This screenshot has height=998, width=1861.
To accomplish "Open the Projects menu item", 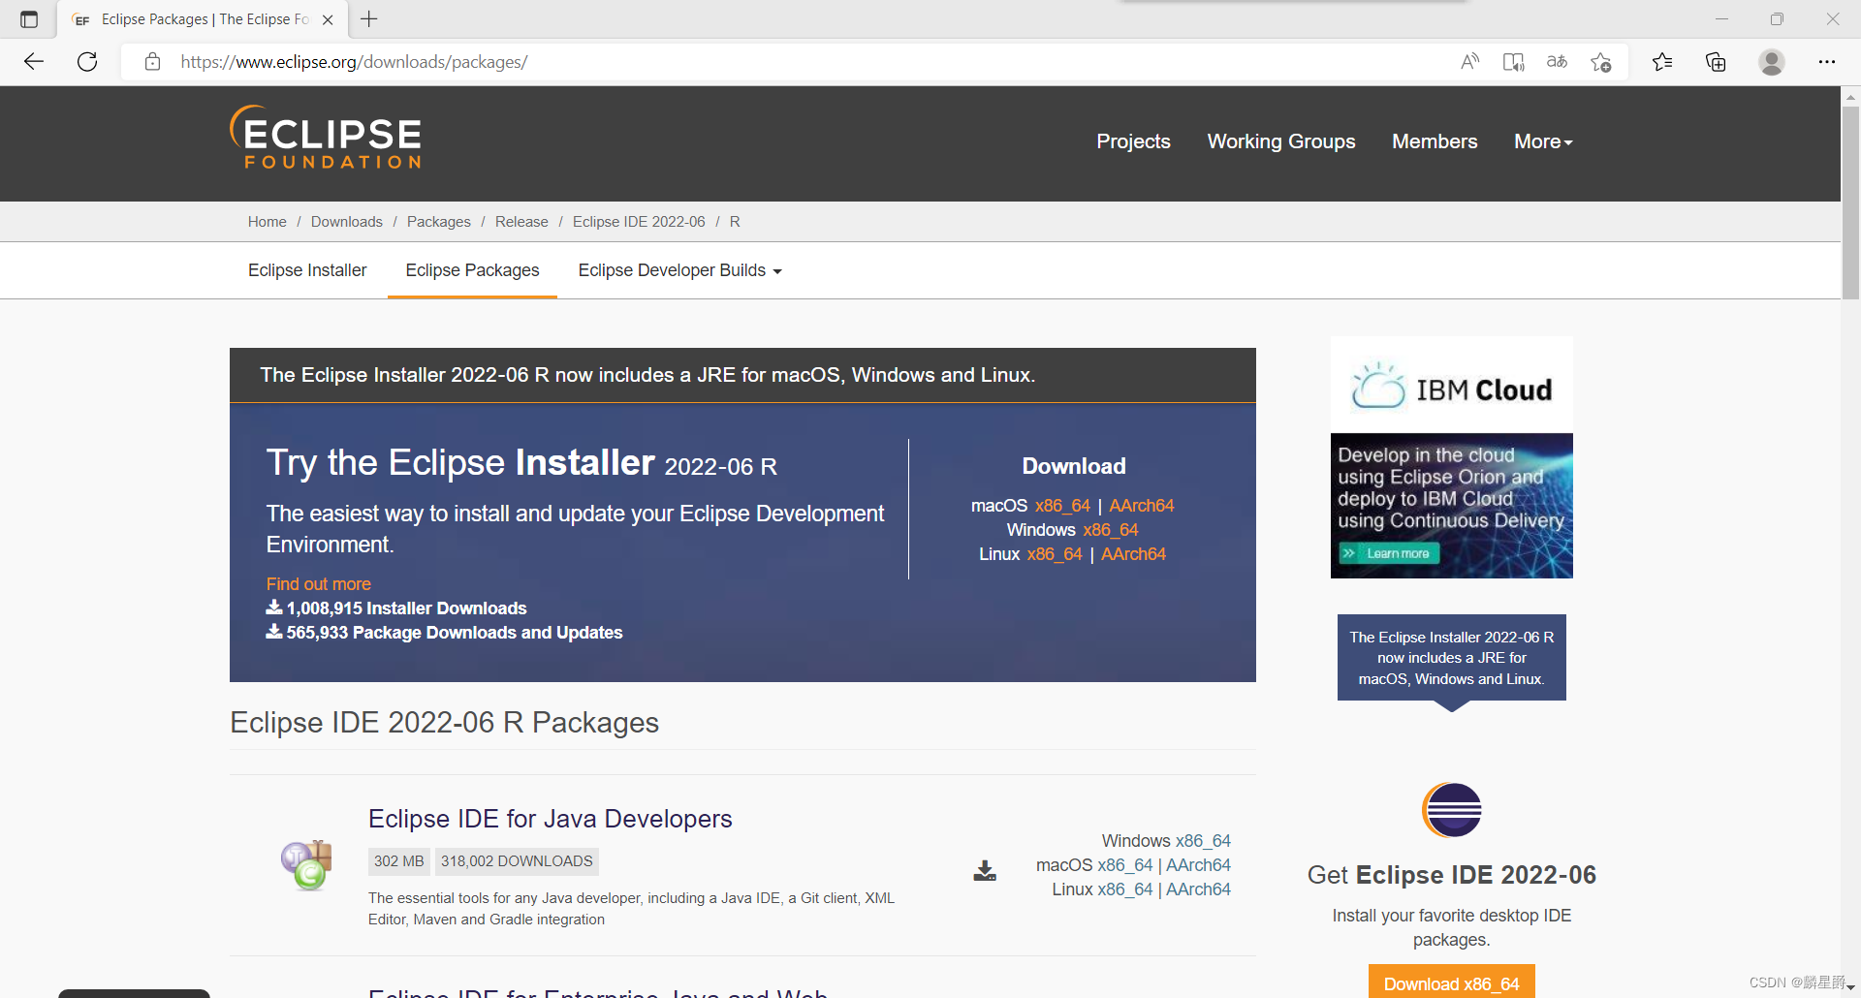I will click(1133, 141).
